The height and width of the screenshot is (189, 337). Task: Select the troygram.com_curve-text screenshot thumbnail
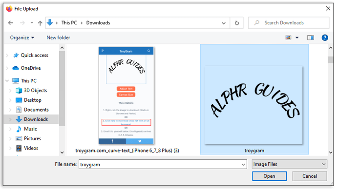[x=126, y=95]
